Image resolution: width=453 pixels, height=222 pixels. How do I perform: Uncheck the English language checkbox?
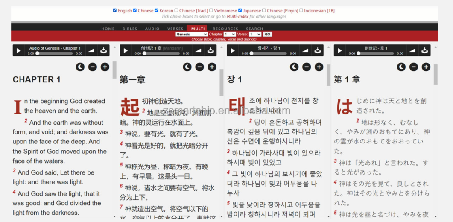115,10
